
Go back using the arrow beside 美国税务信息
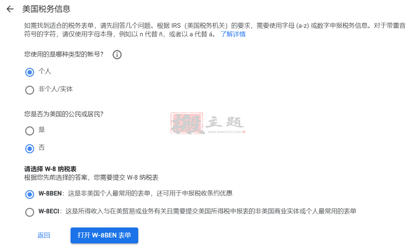[10, 9]
